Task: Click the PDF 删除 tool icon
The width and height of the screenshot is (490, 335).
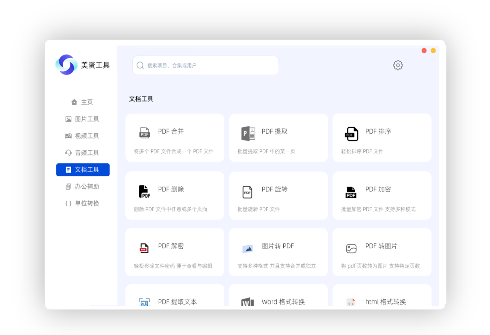Action: click(x=144, y=191)
